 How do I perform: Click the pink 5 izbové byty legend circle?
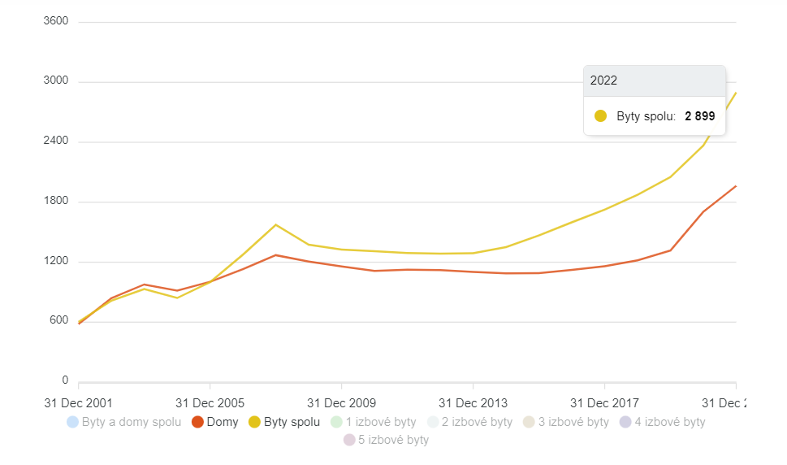point(349,440)
